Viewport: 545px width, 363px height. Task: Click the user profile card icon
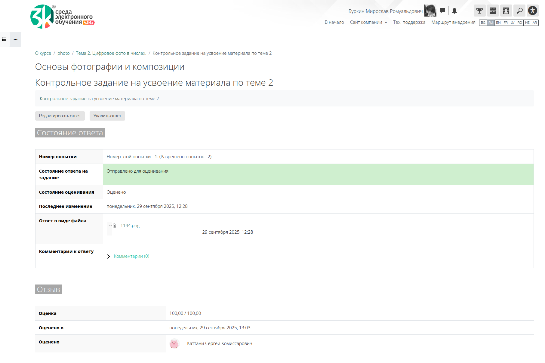point(506,11)
